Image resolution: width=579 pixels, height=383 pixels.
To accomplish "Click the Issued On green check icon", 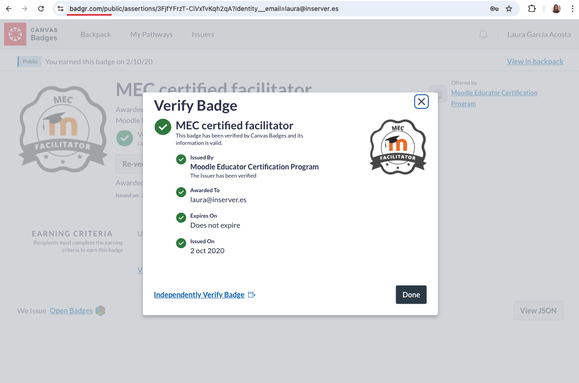I will click(181, 243).
